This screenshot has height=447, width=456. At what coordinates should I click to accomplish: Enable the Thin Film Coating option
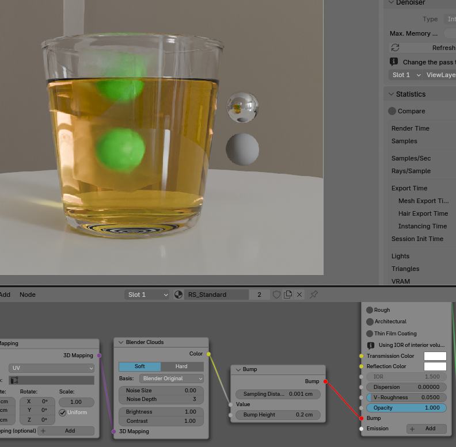pos(370,334)
